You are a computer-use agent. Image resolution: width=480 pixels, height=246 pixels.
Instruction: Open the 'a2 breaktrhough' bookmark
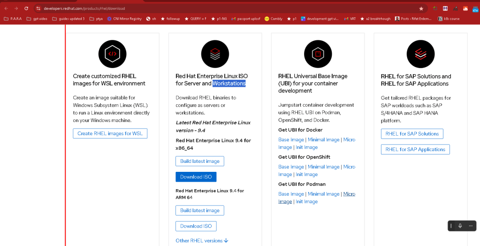click(x=375, y=19)
